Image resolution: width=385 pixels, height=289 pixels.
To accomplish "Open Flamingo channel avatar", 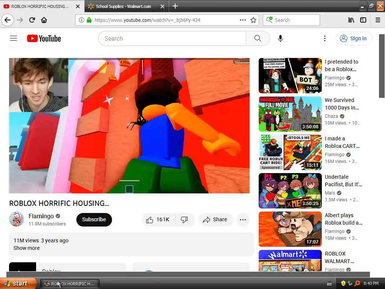I will (17, 219).
